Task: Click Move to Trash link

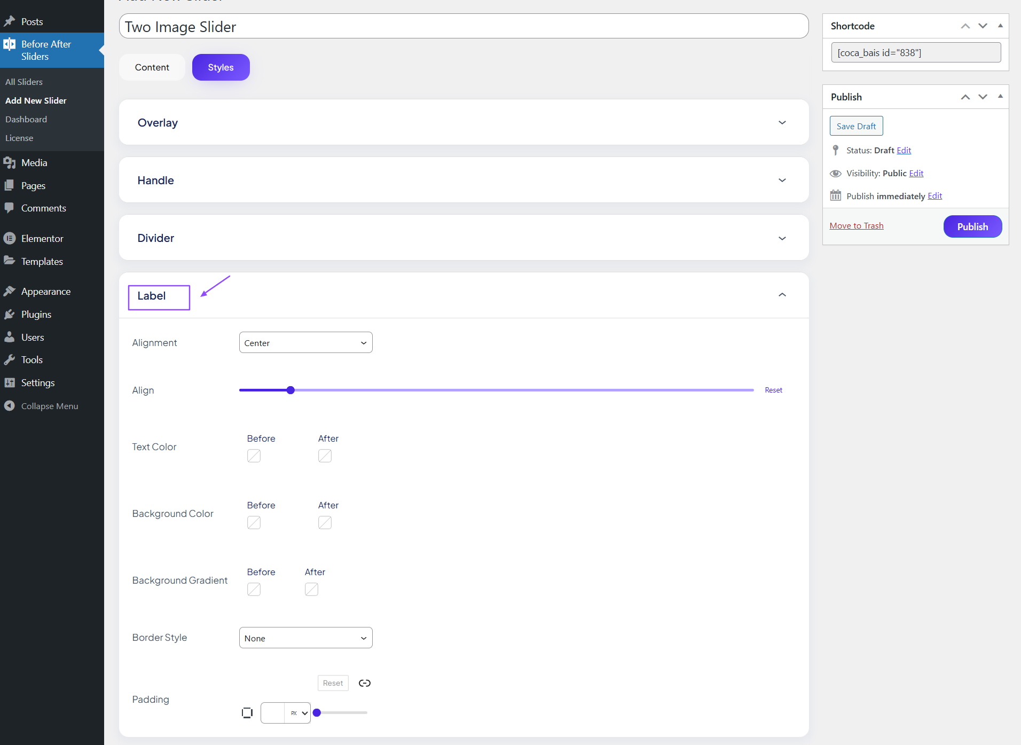Action: pos(857,226)
